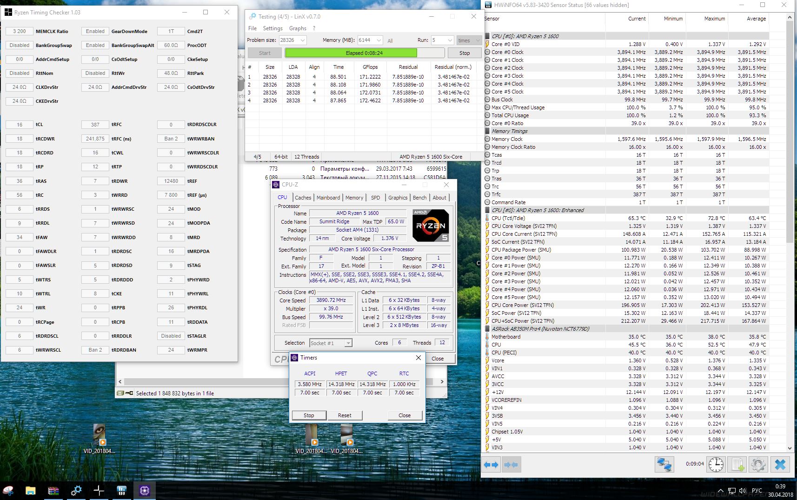Select the CPU (Tctl/Tdie) sensor row

[x=626, y=218]
